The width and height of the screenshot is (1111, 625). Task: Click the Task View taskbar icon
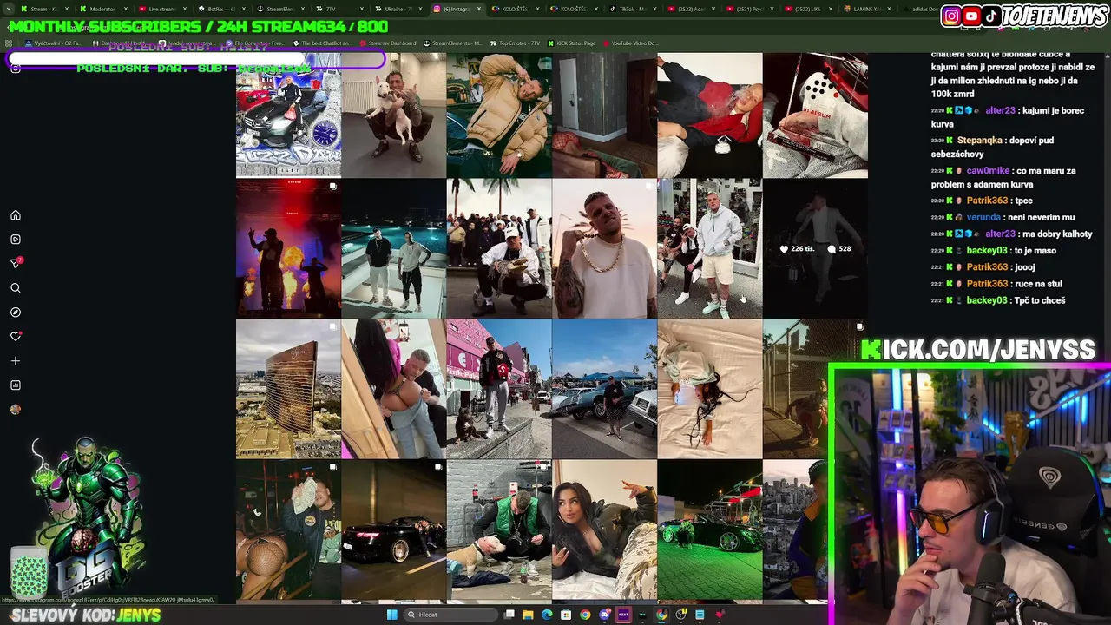[509, 615]
